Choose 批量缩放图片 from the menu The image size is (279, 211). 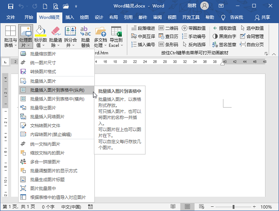43,54
